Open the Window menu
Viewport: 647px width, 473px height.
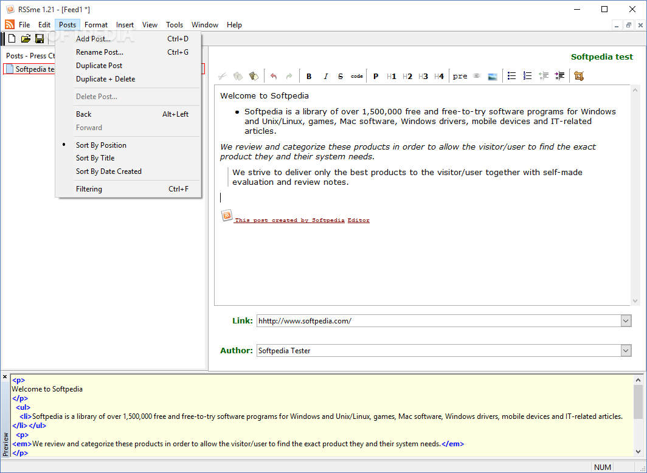click(x=205, y=25)
